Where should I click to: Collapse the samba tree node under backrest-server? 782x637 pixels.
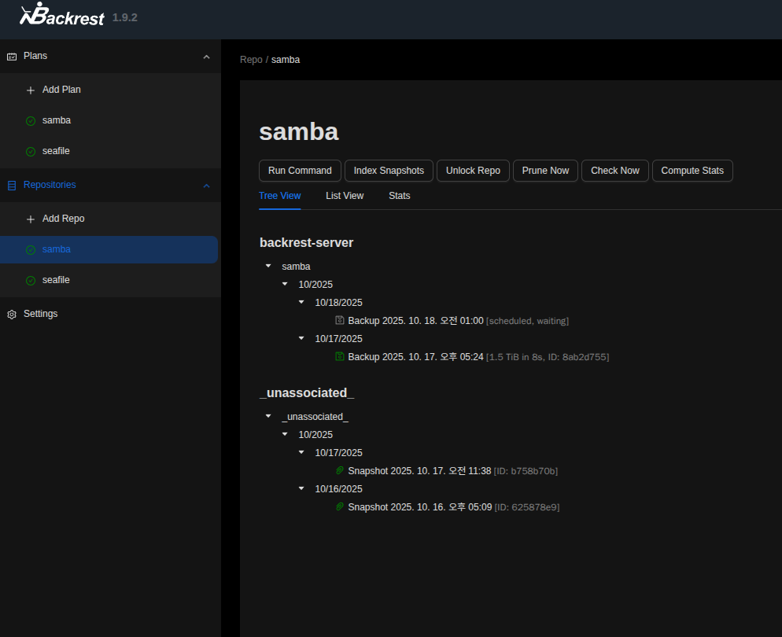click(268, 267)
